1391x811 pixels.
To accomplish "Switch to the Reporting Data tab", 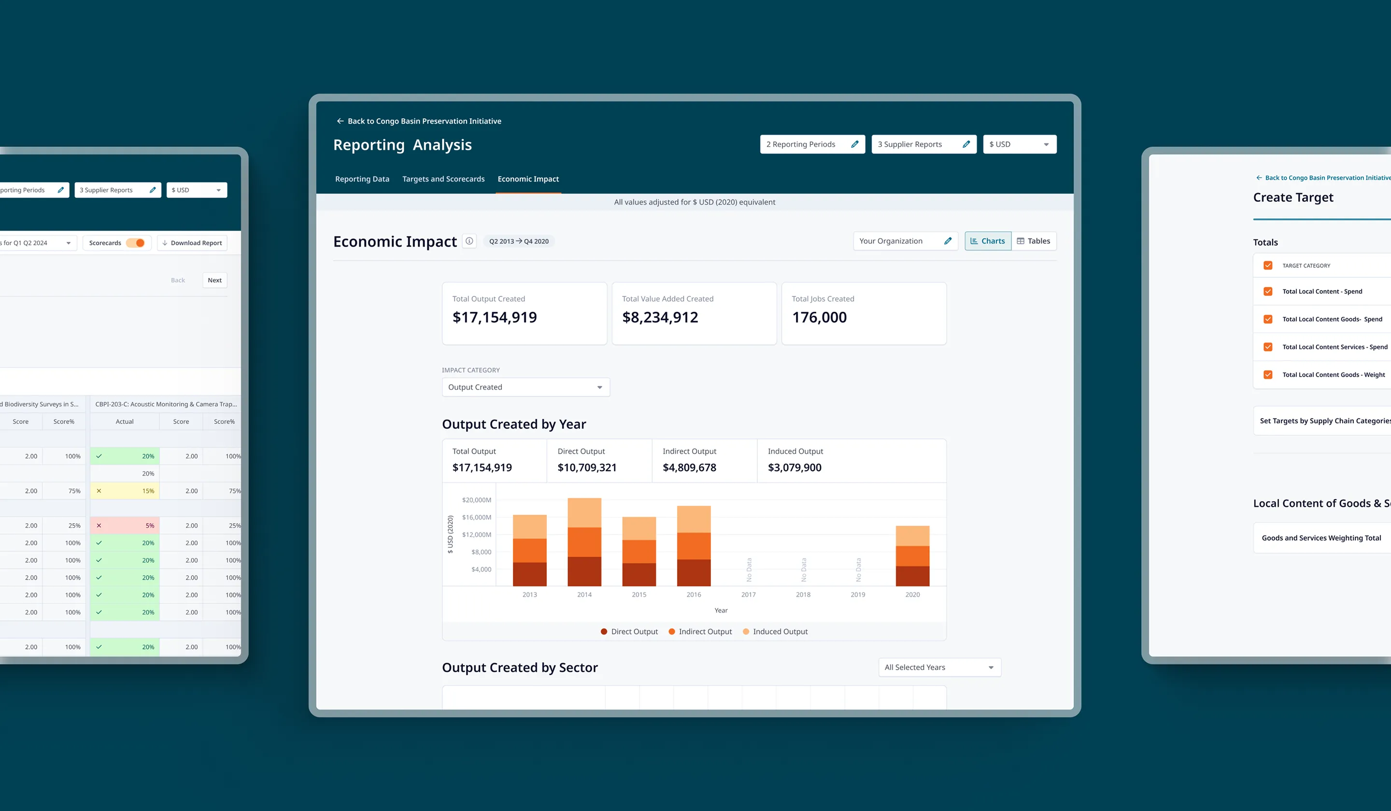I will coord(362,179).
